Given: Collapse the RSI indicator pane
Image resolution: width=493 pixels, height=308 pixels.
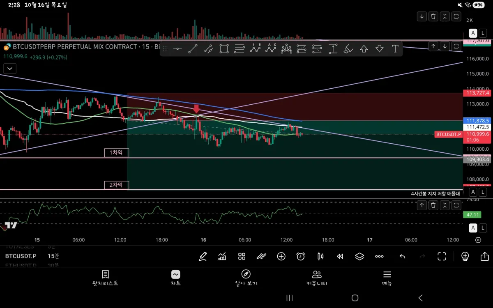Looking at the screenshot, I should pyautogui.click(x=445, y=206).
